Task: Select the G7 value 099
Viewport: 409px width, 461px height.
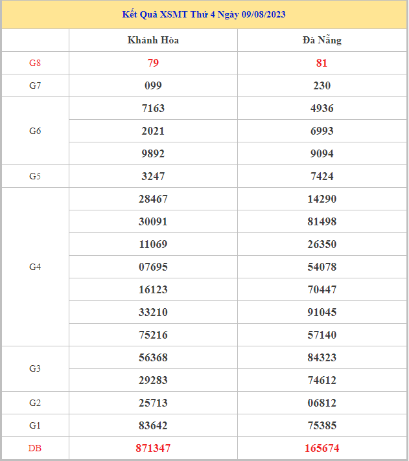Action: pyautogui.click(x=153, y=85)
